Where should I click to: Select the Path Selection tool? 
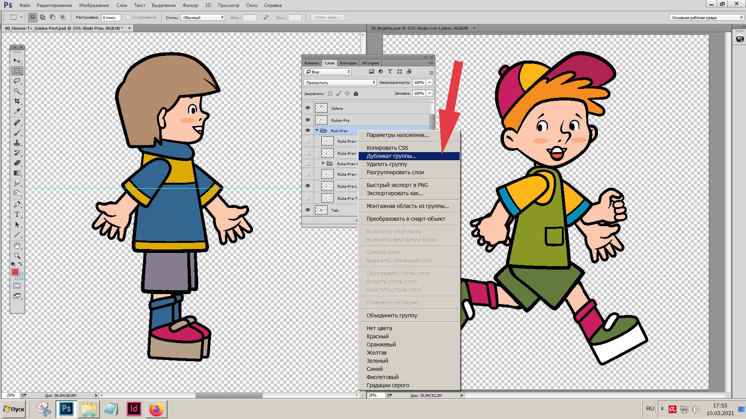pos(17,225)
